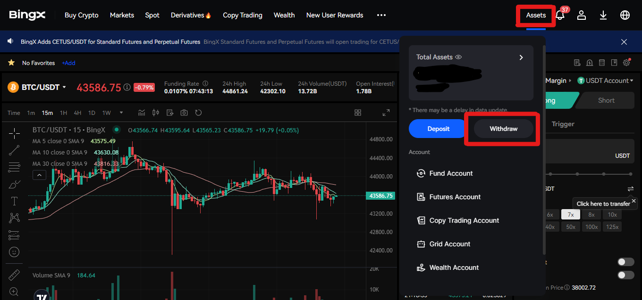
Task: Select the ruler measure tool
Action: point(14,275)
